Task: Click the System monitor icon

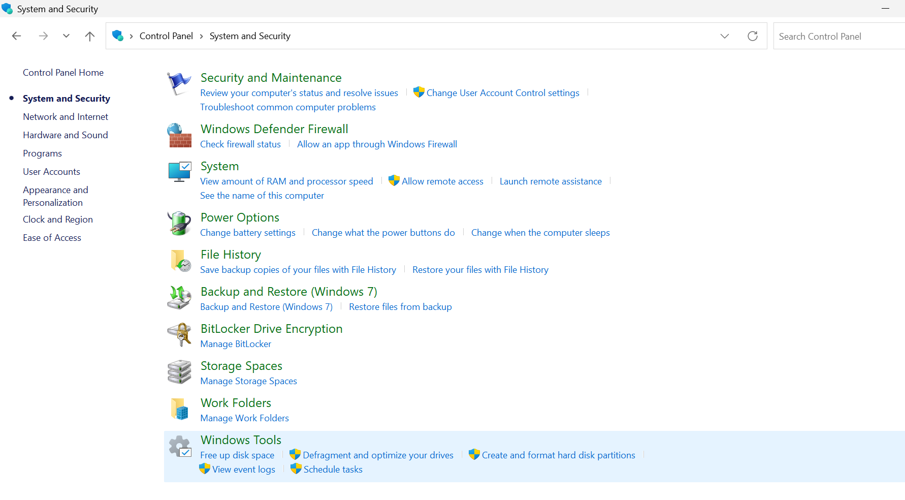Action: (x=179, y=172)
